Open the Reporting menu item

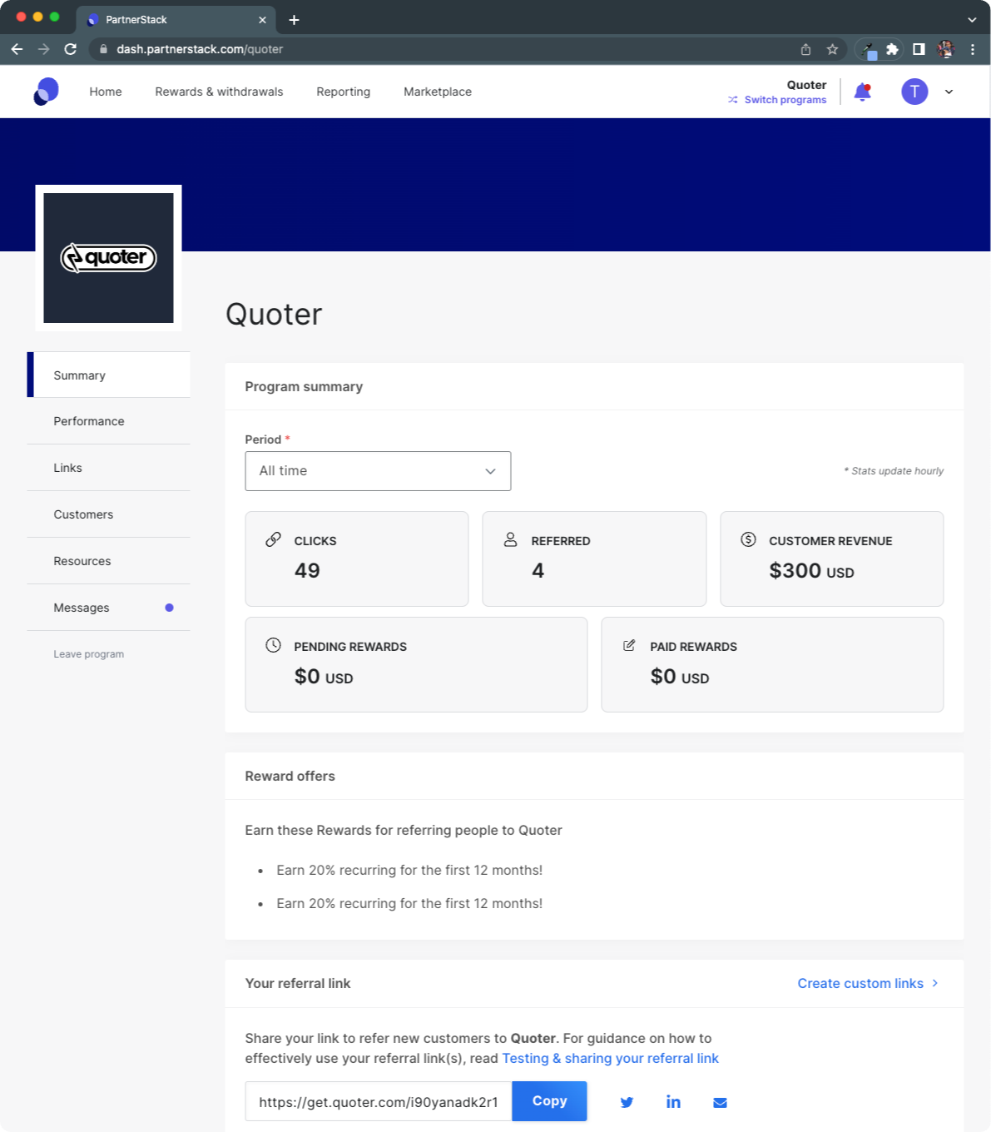coord(343,92)
